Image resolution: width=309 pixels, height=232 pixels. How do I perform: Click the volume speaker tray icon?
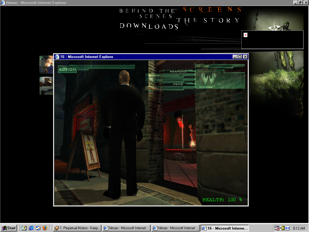(x=287, y=228)
